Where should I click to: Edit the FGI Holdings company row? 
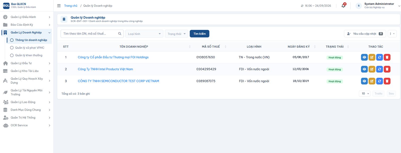[x=372, y=57]
